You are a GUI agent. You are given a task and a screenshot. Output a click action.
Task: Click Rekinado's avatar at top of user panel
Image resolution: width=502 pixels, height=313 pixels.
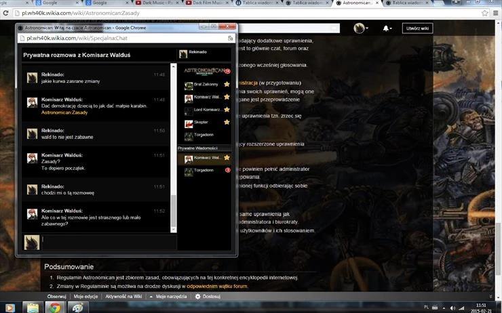click(182, 54)
